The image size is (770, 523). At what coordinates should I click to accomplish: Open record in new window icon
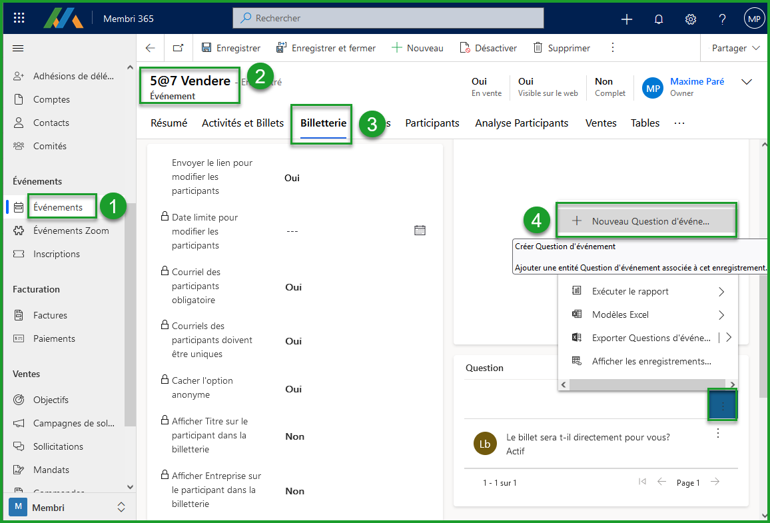(x=178, y=48)
